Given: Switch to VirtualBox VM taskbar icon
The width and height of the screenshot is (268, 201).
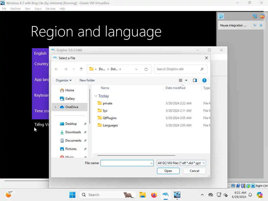Looking at the screenshot, I should pyautogui.click(x=177, y=195).
